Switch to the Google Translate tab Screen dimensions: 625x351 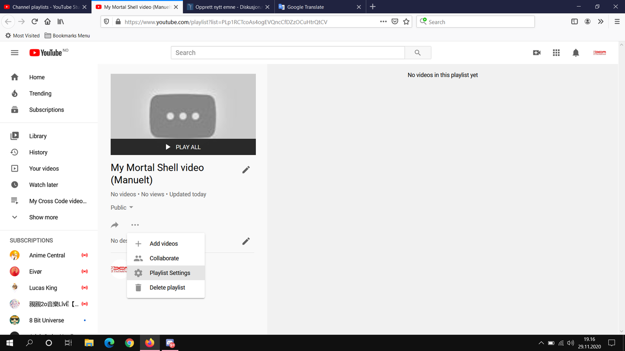[320, 7]
